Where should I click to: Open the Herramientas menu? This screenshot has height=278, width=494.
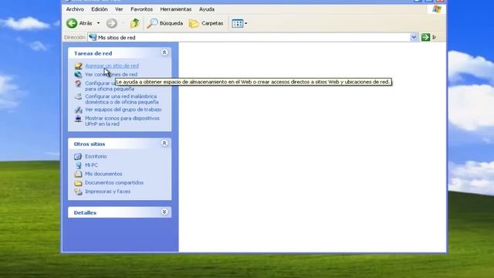click(x=176, y=9)
